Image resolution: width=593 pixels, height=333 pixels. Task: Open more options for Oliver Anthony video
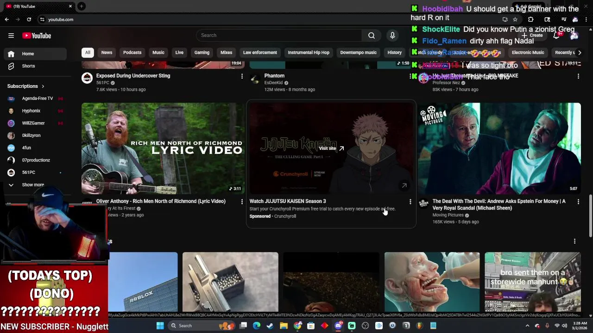pos(242,202)
